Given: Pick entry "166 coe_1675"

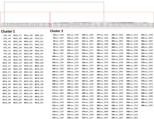Looking at the screenshot, I should [x=88, y=87].
